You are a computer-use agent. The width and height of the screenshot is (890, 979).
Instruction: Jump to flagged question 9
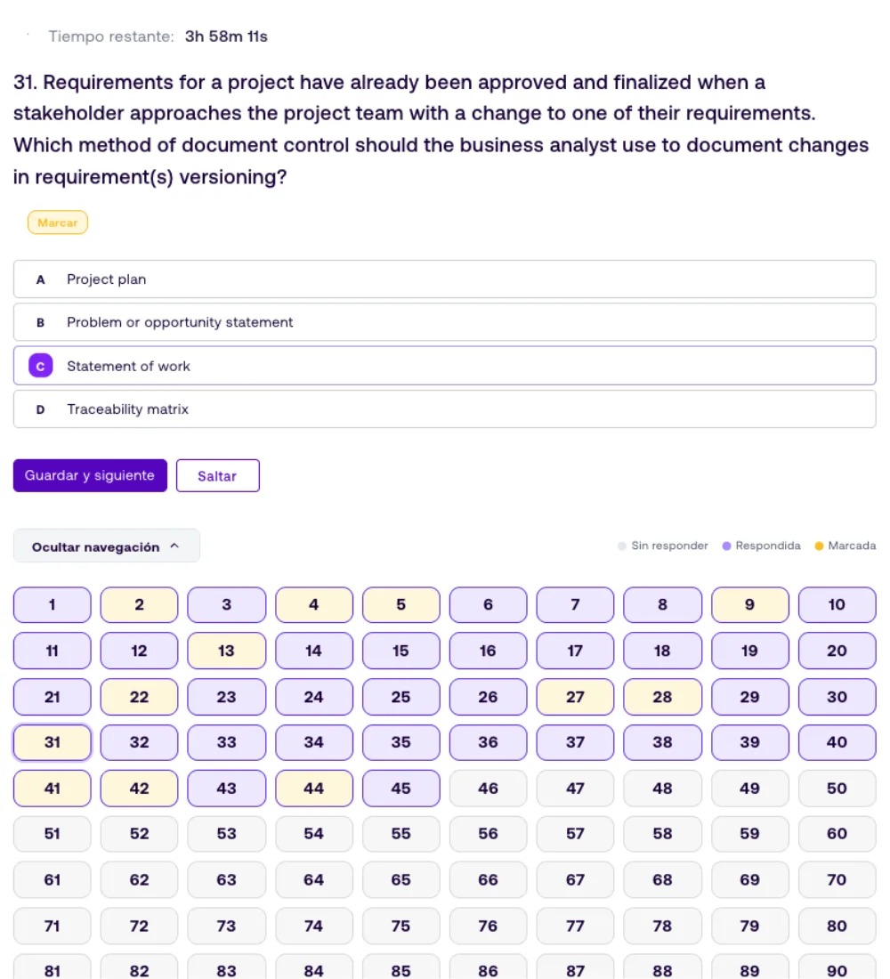click(x=749, y=605)
